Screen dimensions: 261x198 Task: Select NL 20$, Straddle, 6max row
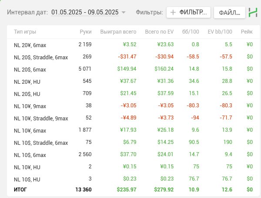pyautogui.click(x=134, y=57)
